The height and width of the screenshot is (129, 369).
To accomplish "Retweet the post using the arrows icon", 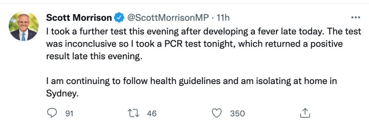I will click(134, 114).
